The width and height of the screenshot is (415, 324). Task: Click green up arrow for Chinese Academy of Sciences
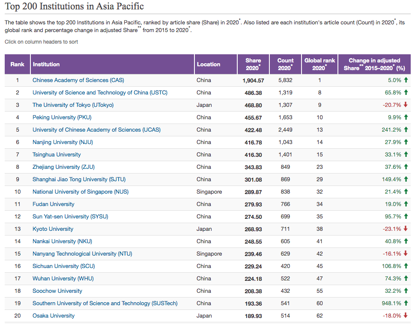[406, 80]
